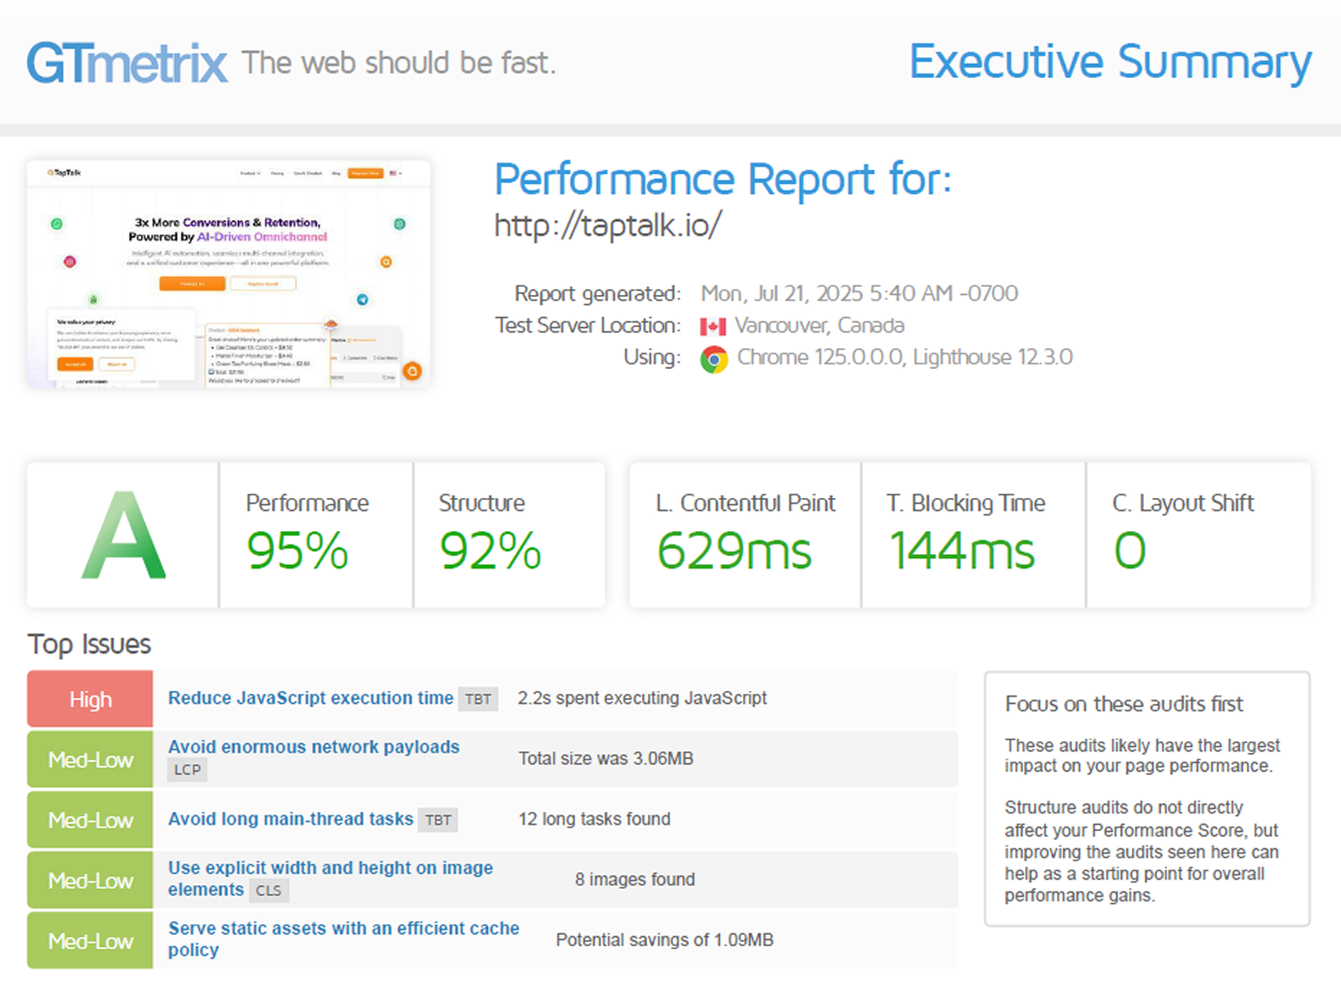The width and height of the screenshot is (1341, 984).
Task: Click the 'Using:' label
Action: click(652, 357)
